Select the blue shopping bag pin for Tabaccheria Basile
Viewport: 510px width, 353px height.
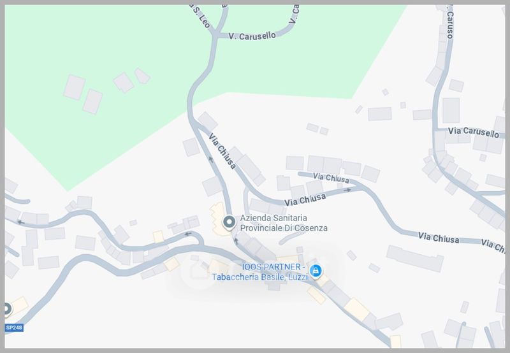click(315, 271)
